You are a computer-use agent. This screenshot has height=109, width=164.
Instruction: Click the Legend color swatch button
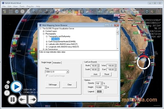pos(99,92)
